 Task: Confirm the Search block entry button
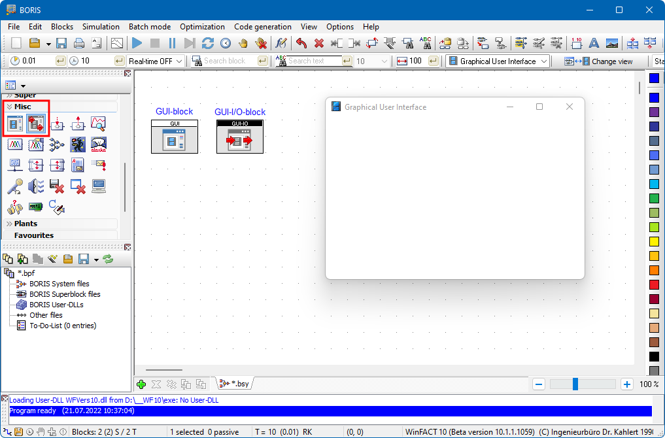click(x=262, y=61)
